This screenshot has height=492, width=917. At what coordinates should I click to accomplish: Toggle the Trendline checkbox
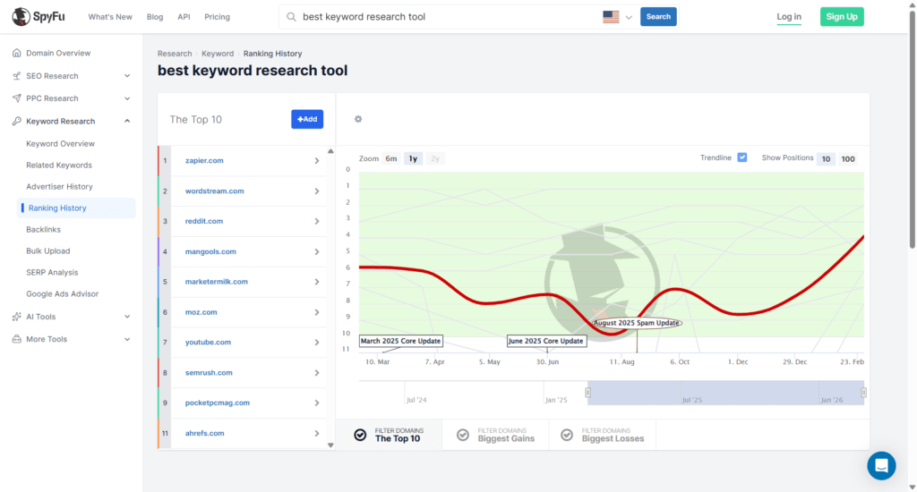tap(742, 157)
